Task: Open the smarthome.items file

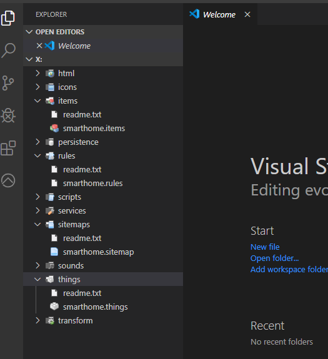Action: click(x=94, y=129)
